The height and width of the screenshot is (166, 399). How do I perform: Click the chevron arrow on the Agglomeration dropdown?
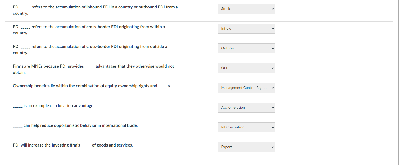(273, 108)
